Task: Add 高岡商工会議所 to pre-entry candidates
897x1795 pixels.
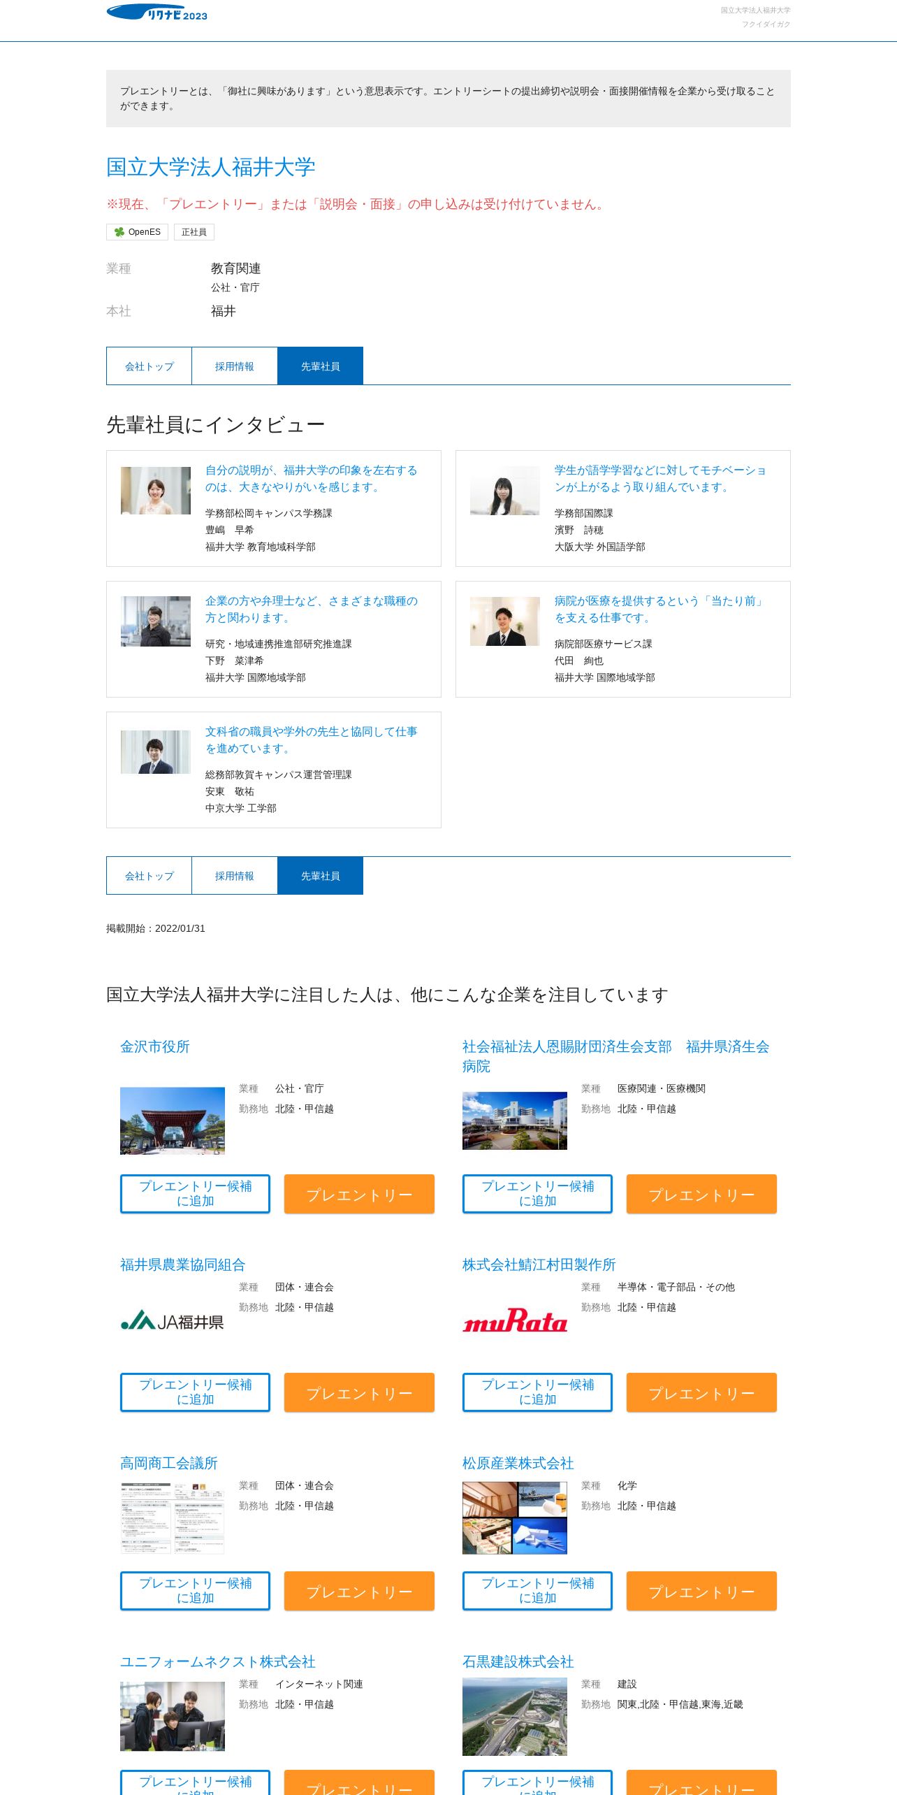Action: click(195, 1591)
